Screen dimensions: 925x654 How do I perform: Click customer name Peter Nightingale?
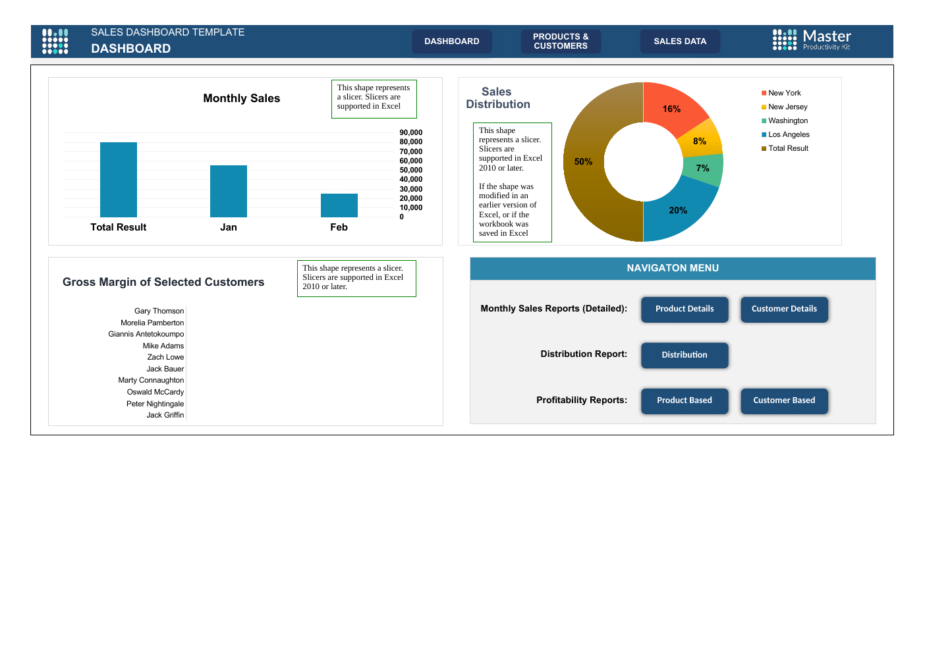coord(155,404)
